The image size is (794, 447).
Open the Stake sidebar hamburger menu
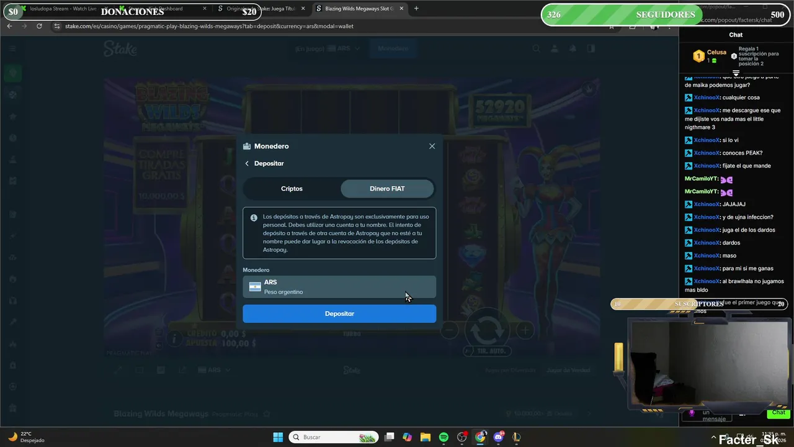point(12,48)
